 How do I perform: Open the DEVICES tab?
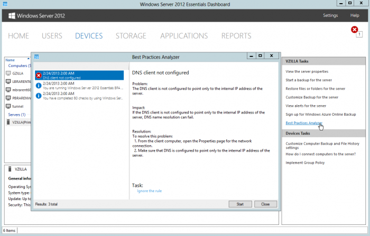coord(89,36)
